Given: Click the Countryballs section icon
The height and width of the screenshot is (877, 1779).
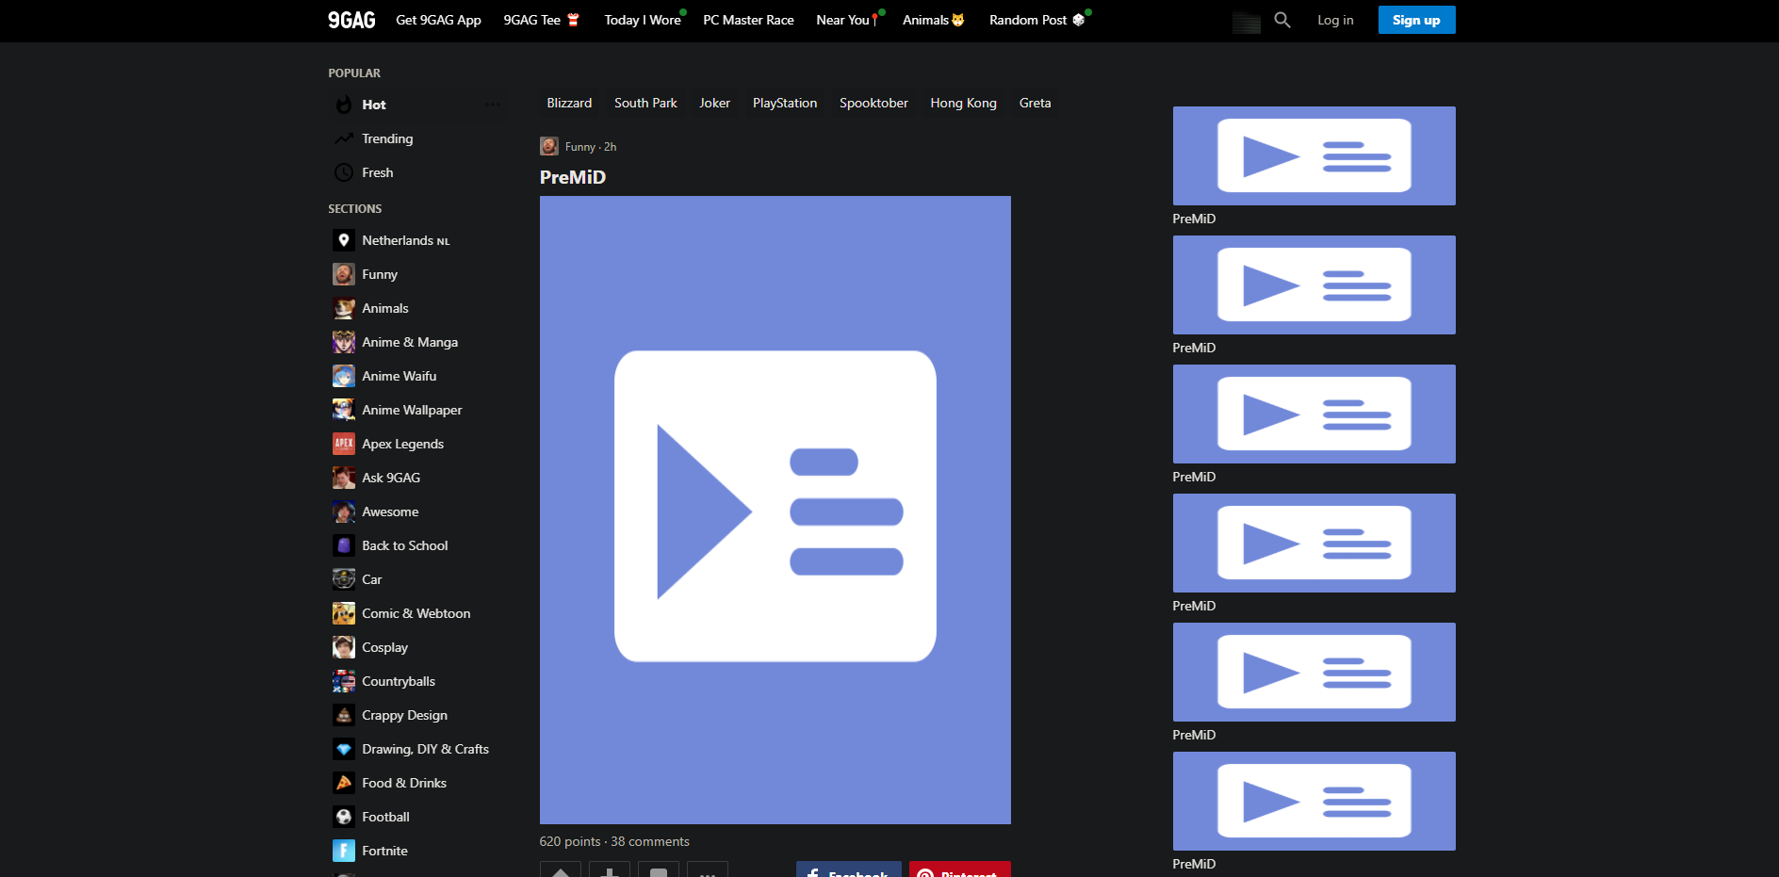Looking at the screenshot, I should pos(344,681).
